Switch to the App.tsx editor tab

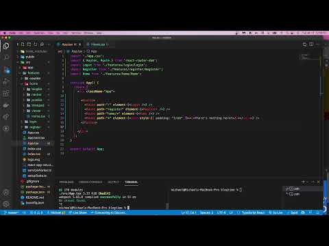(x=69, y=44)
